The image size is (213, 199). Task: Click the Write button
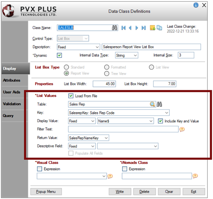click(x=120, y=192)
